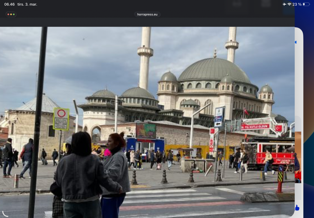Viewport: 314px width, 218px height.
Task: Tap the Wi-Fi icon in status bar
Action: (x=289, y=4)
